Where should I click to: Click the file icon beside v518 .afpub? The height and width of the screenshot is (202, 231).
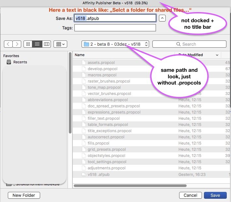84,175
